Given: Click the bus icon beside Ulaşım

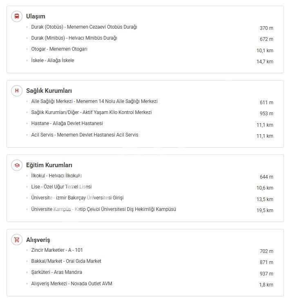Looking at the screenshot, I should tap(17, 16).
